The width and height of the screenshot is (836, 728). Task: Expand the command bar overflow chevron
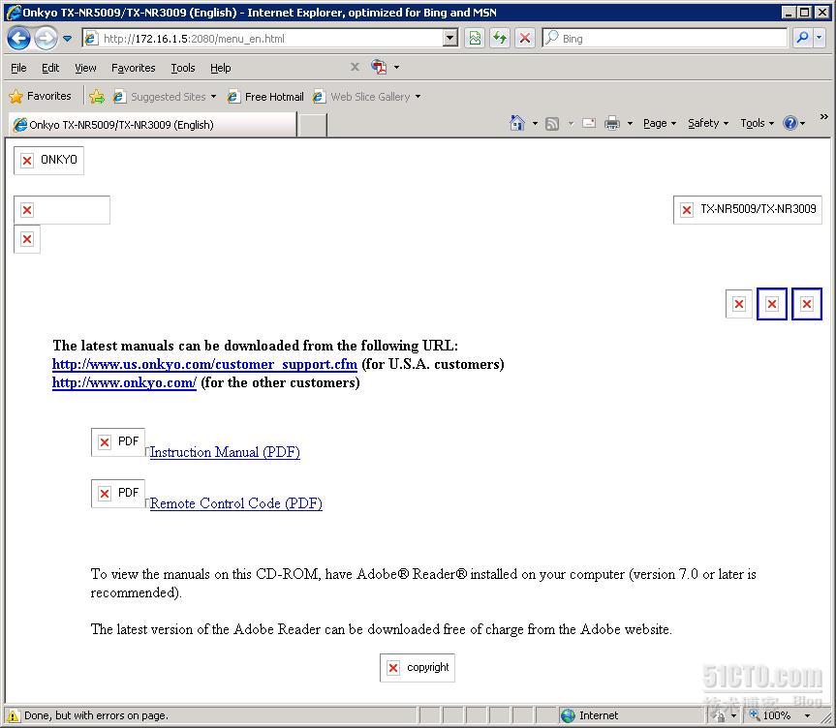[823, 117]
